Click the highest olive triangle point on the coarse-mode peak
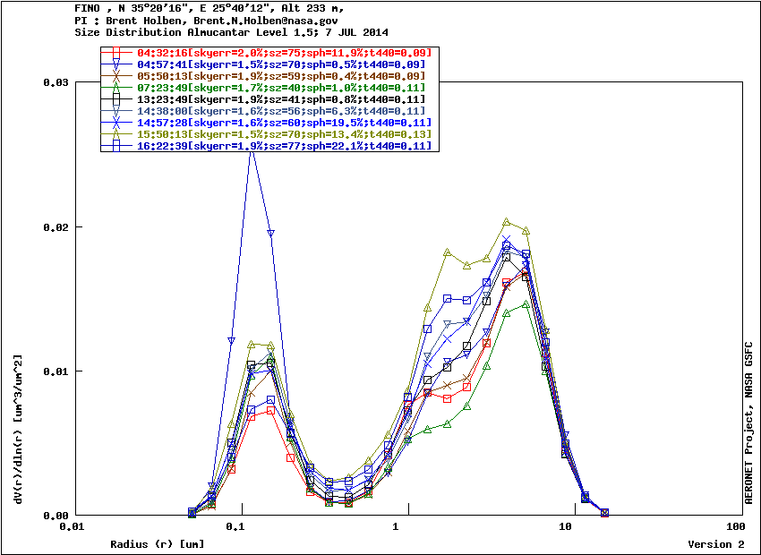This screenshot has height=555, width=761. [x=507, y=222]
